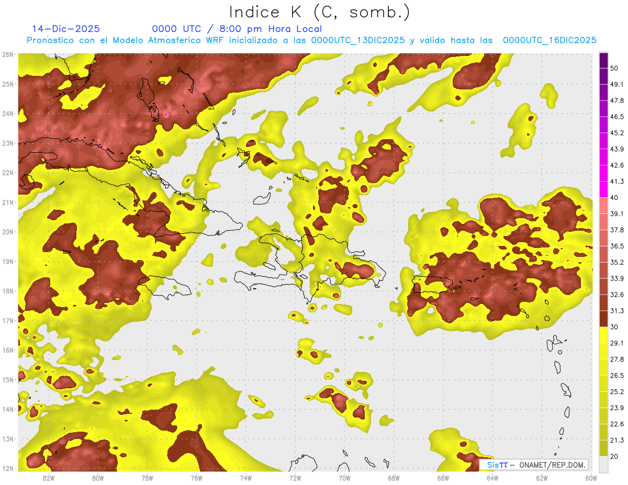Click the '24N' latitude label
Viewport: 628px width, 485px height.
tap(8, 114)
